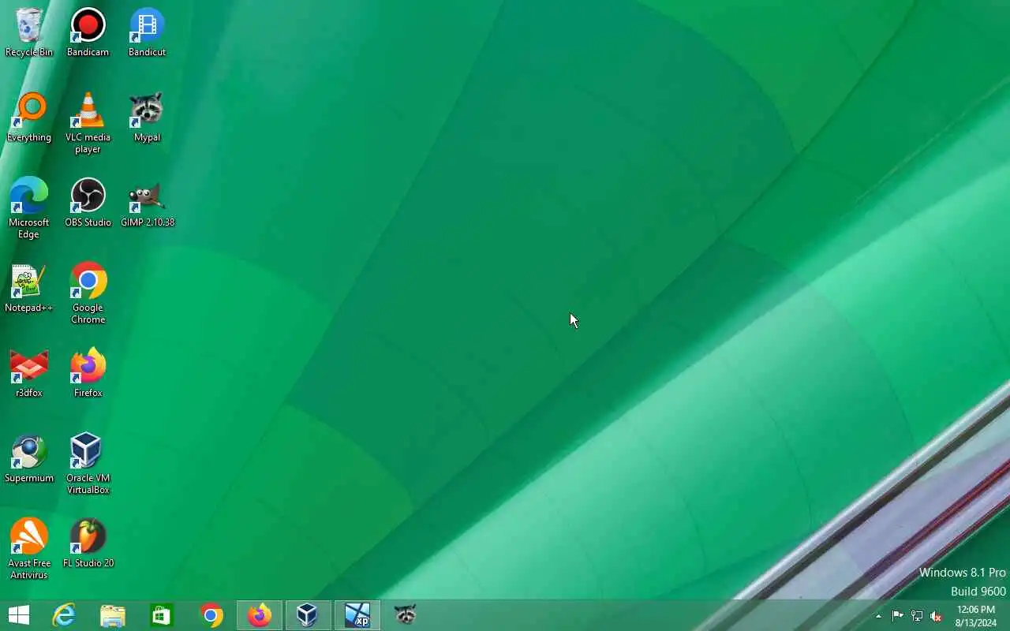Image resolution: width=1010 pixels, height=631 pixels.
Task: Select VLC media player desktop icon
Action: (88, 124)
